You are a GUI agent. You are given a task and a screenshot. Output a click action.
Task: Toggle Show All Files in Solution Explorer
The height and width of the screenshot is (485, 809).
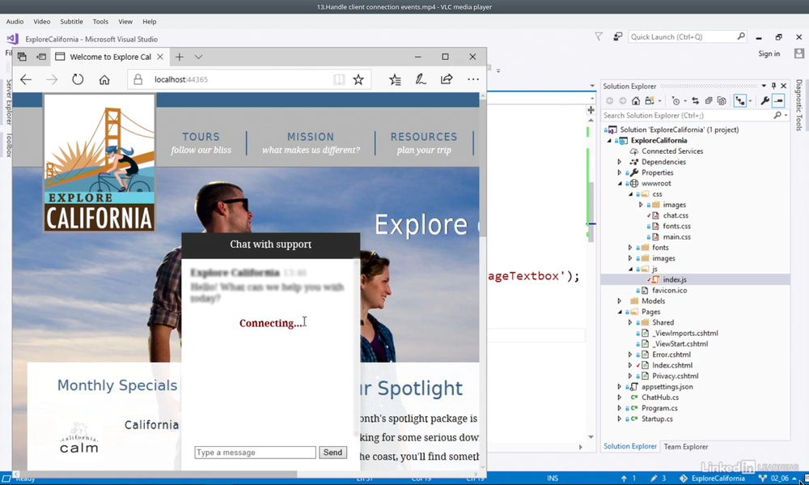tap(722, 100)
